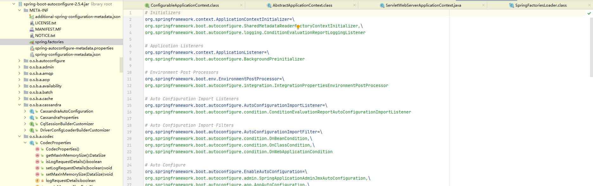Viewport: 593px width, 186px height.
Task: Click the jar library icon for spring-boot-autoconfigure
Action: [20, 4]
